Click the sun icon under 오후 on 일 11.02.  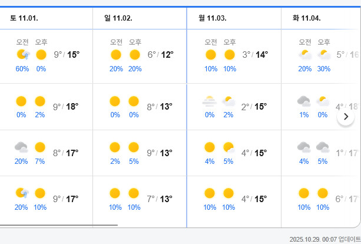135,55
